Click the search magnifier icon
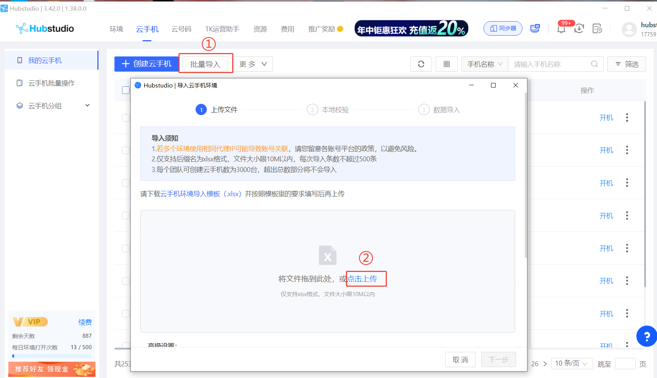Image resolution: width=657 pixels, height=378 pixels. pyautogui.click(x=594, y=64)
